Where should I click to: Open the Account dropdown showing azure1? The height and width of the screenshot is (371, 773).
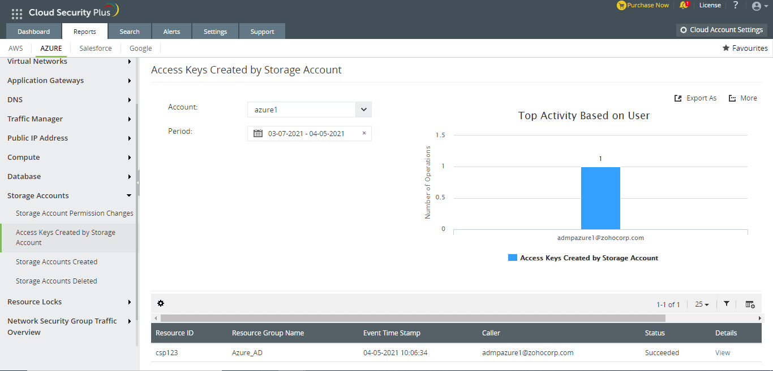[x=310, y=110]
